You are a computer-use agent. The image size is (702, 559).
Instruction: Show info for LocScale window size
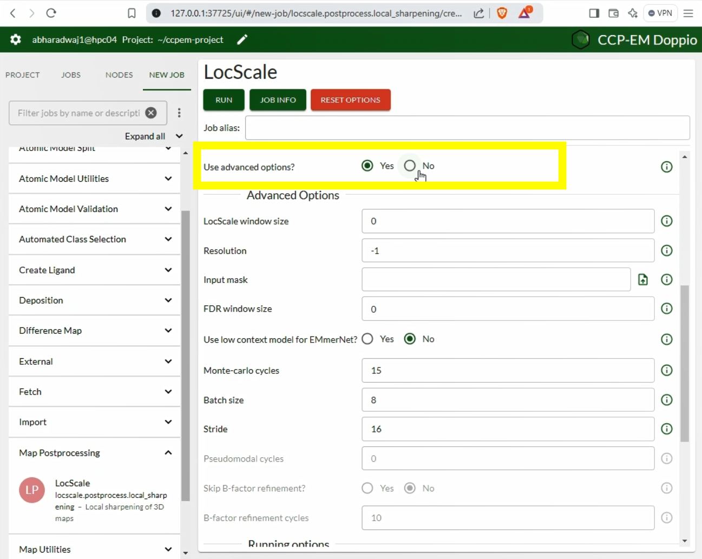(667, 221)
